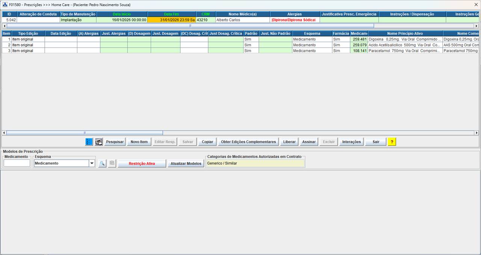Focus the Medicamento input field
Screen dimensions: 481x255
click(17, 163)
